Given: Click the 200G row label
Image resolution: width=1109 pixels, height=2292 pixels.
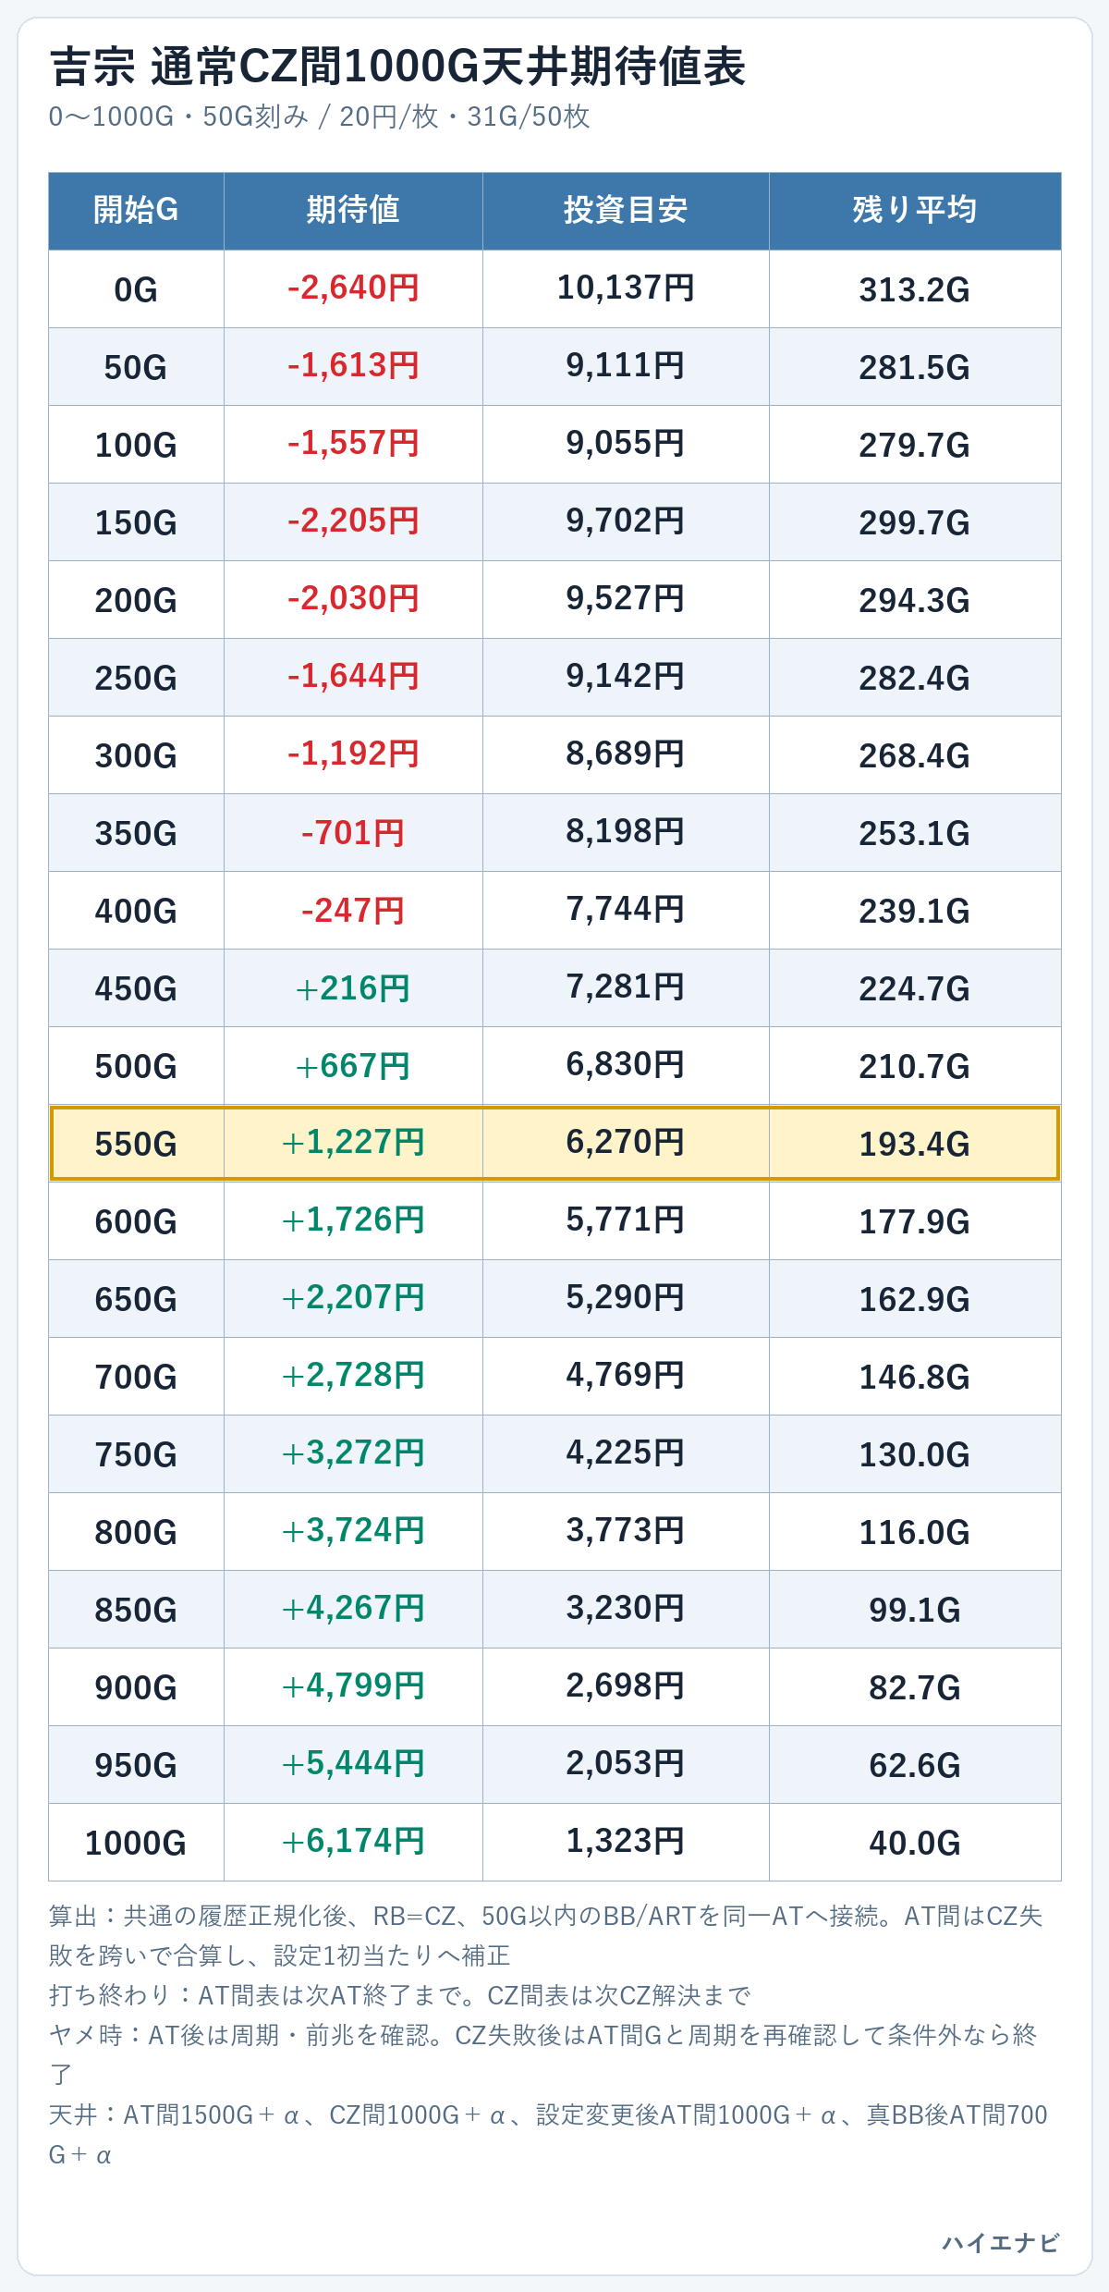Looking at the screenshot, I should pos(136,600).
